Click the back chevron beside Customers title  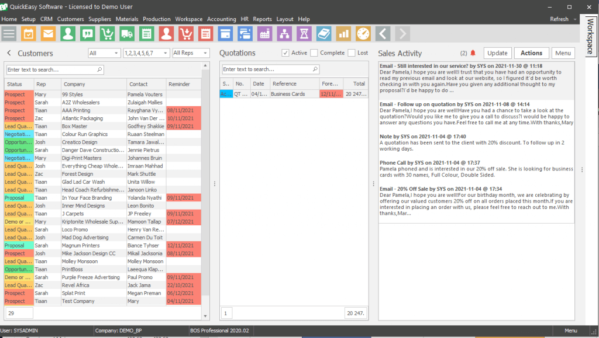point(9,53)
